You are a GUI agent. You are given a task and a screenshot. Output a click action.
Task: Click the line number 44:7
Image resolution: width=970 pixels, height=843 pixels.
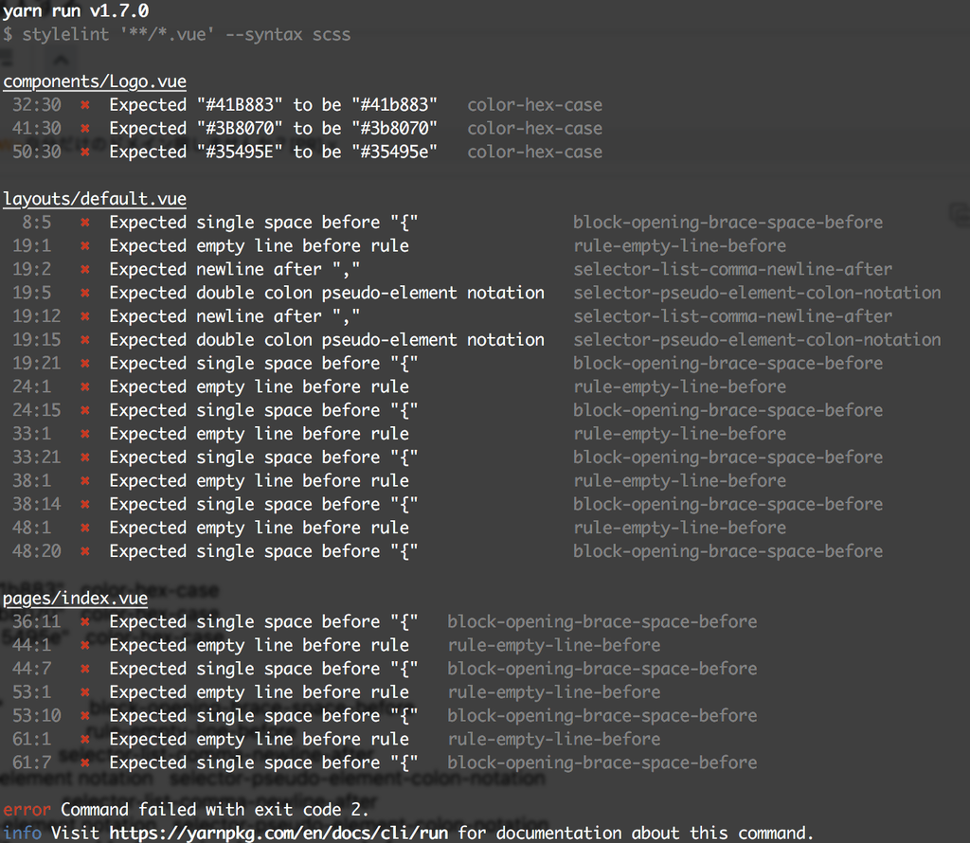point(31,670)
